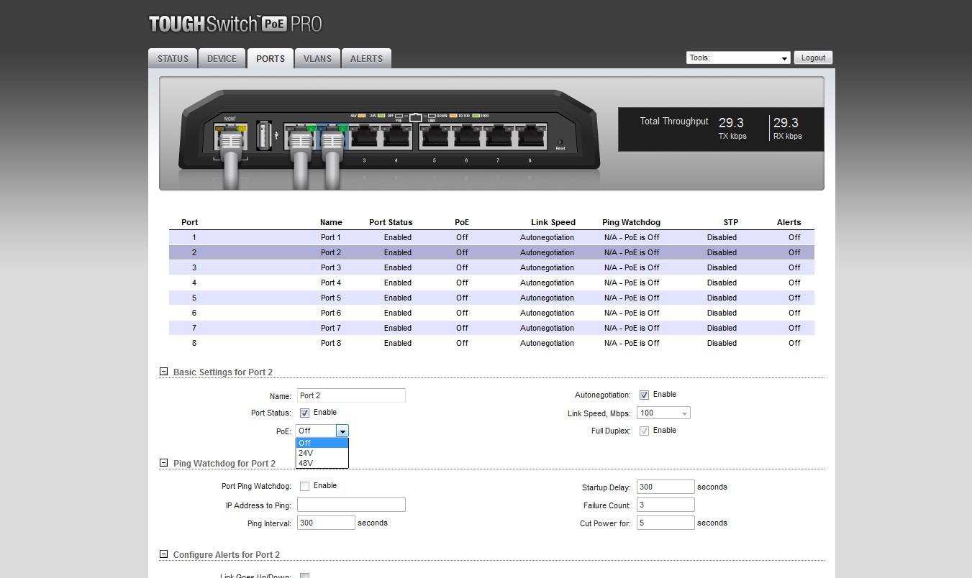
Task: Choose 48V in the PoE dropdown list
Action: (x=322, y=463)
